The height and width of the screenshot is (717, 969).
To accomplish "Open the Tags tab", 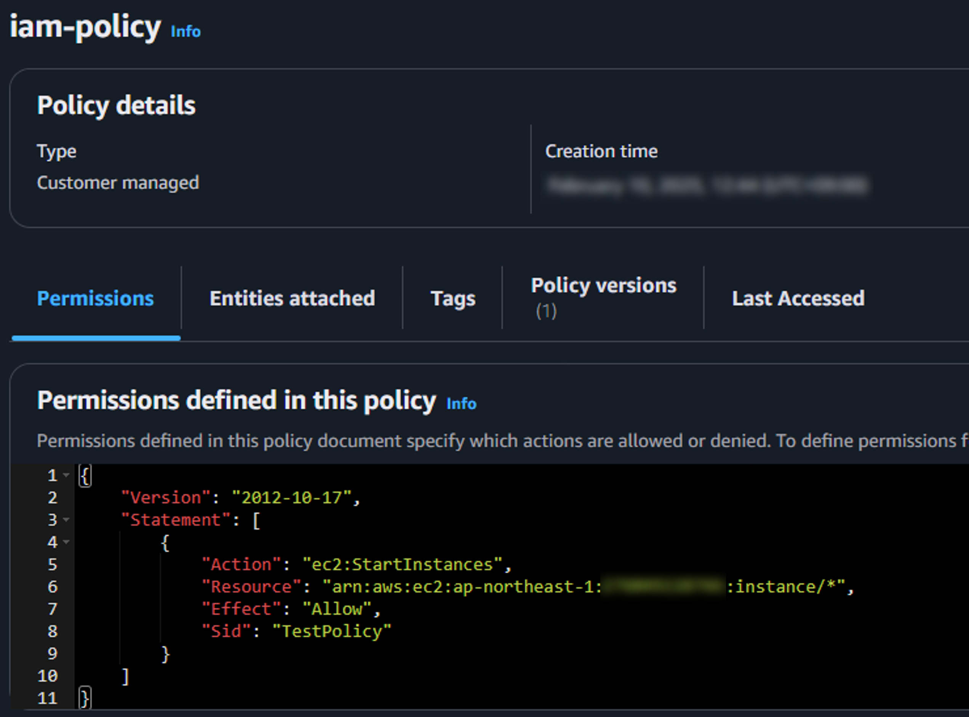I will [452, 298].
